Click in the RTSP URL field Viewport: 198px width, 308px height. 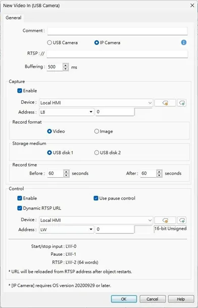tap(117, 54)
